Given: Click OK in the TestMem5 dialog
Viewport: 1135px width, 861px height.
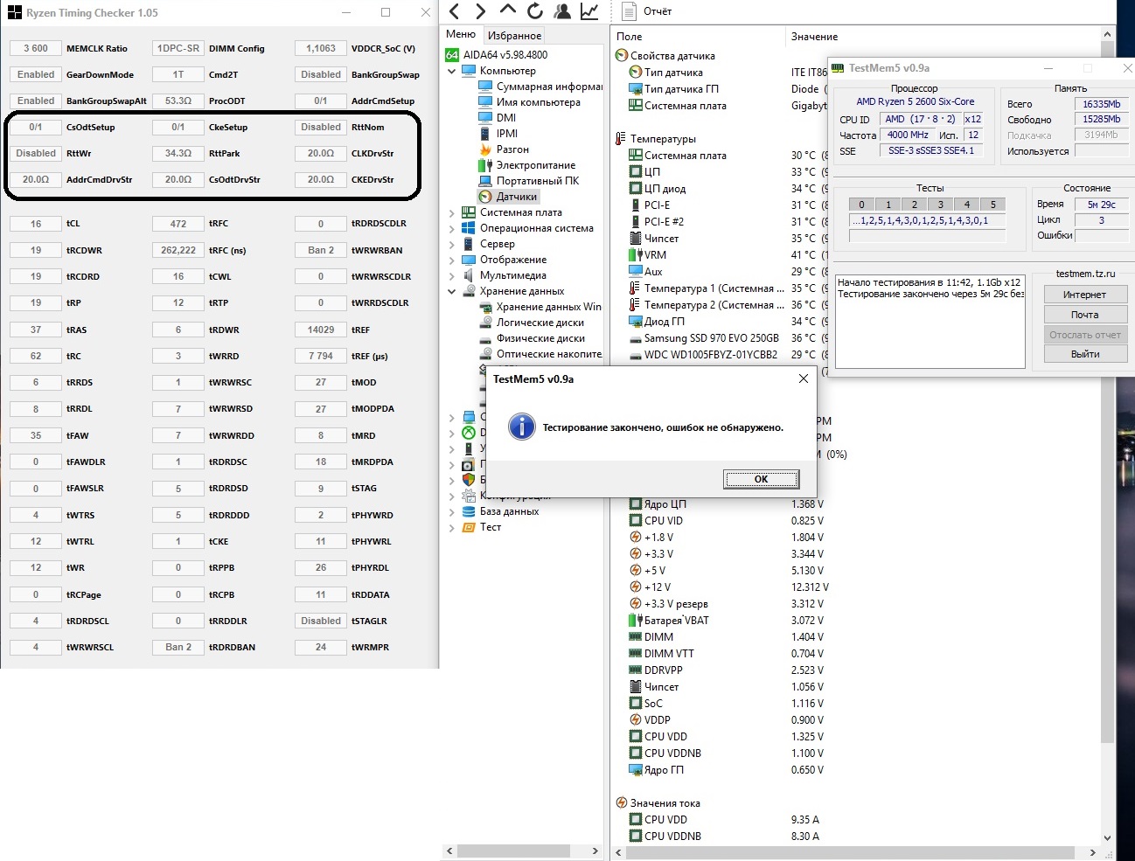Looking at the screenshot, I should [x=761, y=479].
